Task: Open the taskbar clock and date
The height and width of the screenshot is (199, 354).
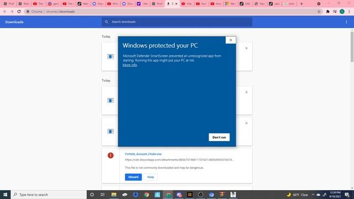Action: point(335,195)
